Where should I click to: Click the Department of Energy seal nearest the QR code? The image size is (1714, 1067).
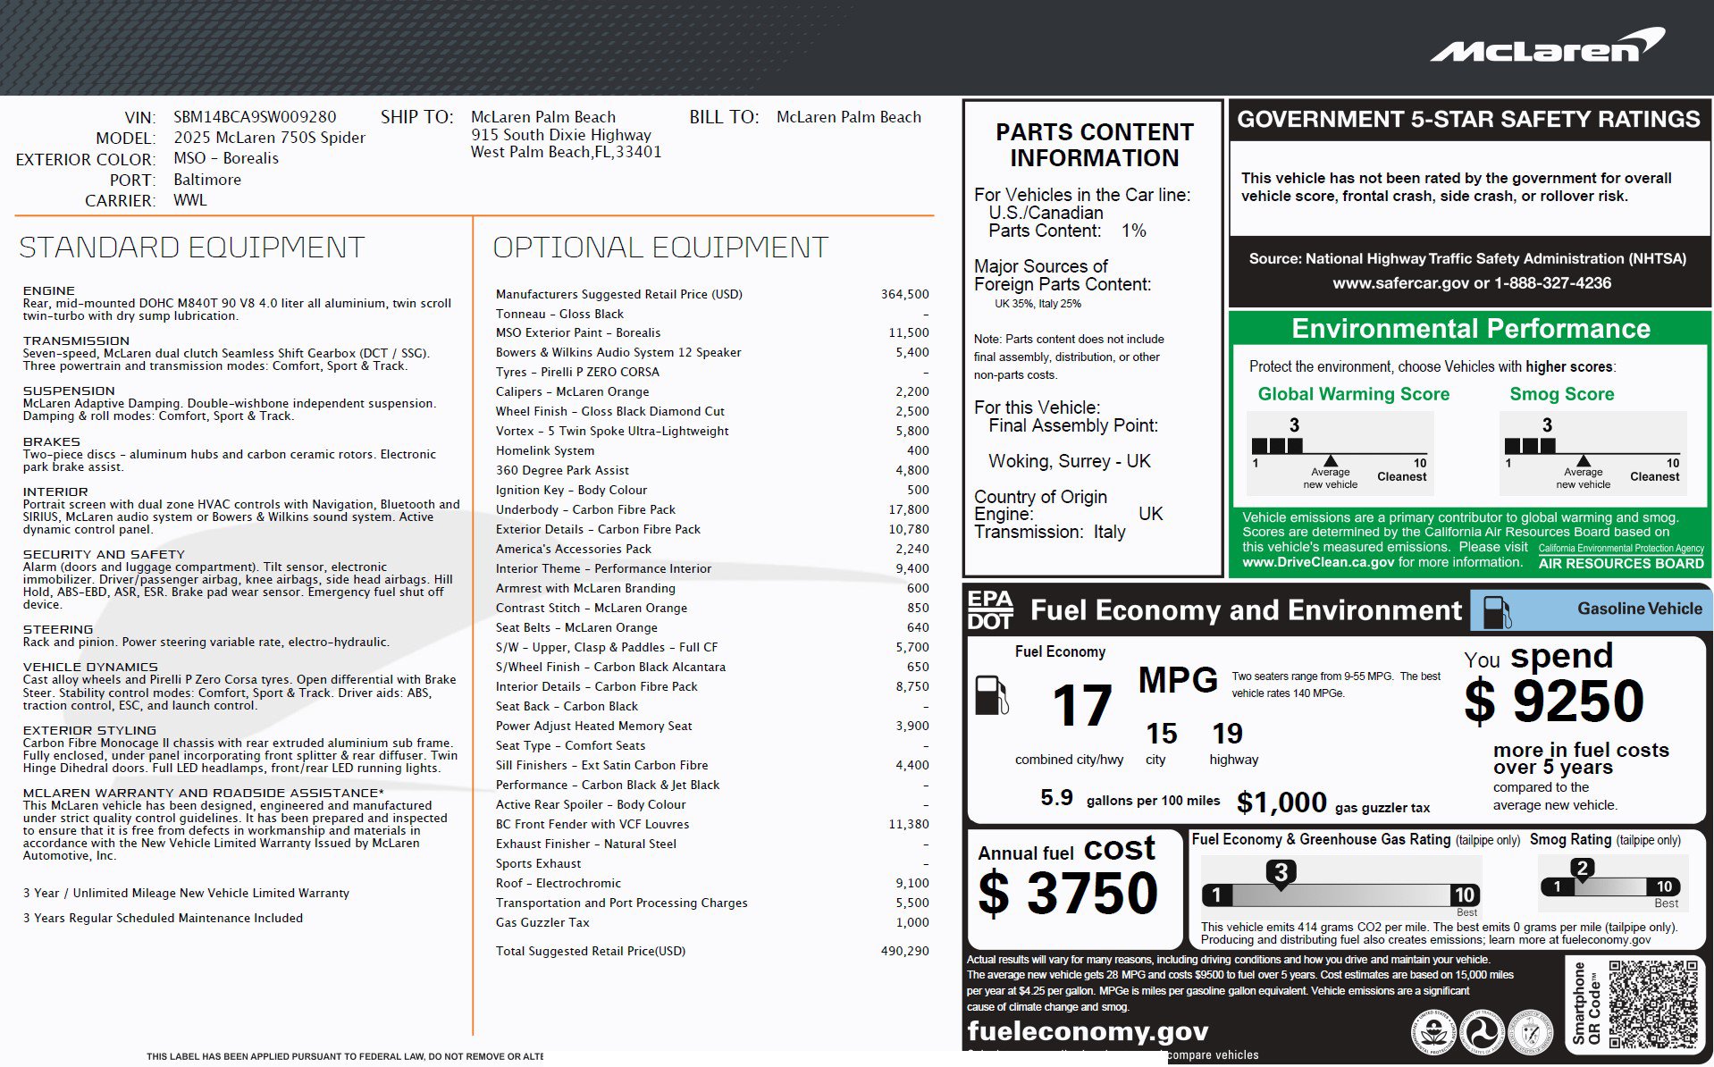pos(1530,1032)
